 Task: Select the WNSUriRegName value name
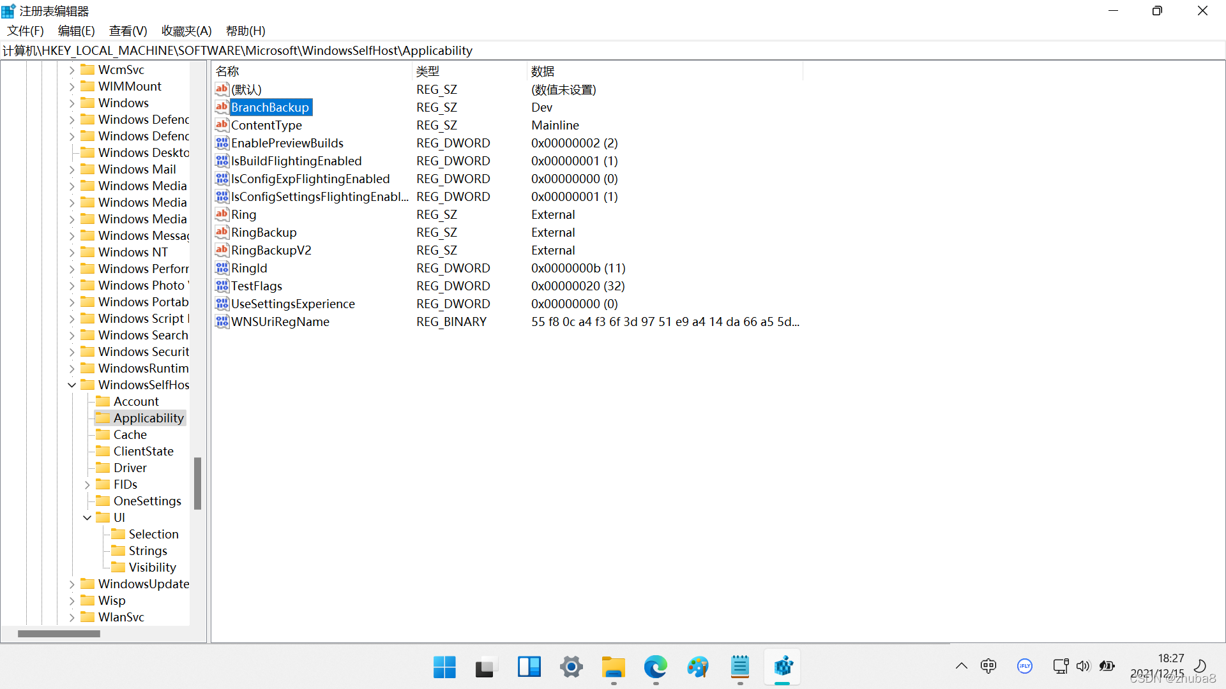pos(280,322)
